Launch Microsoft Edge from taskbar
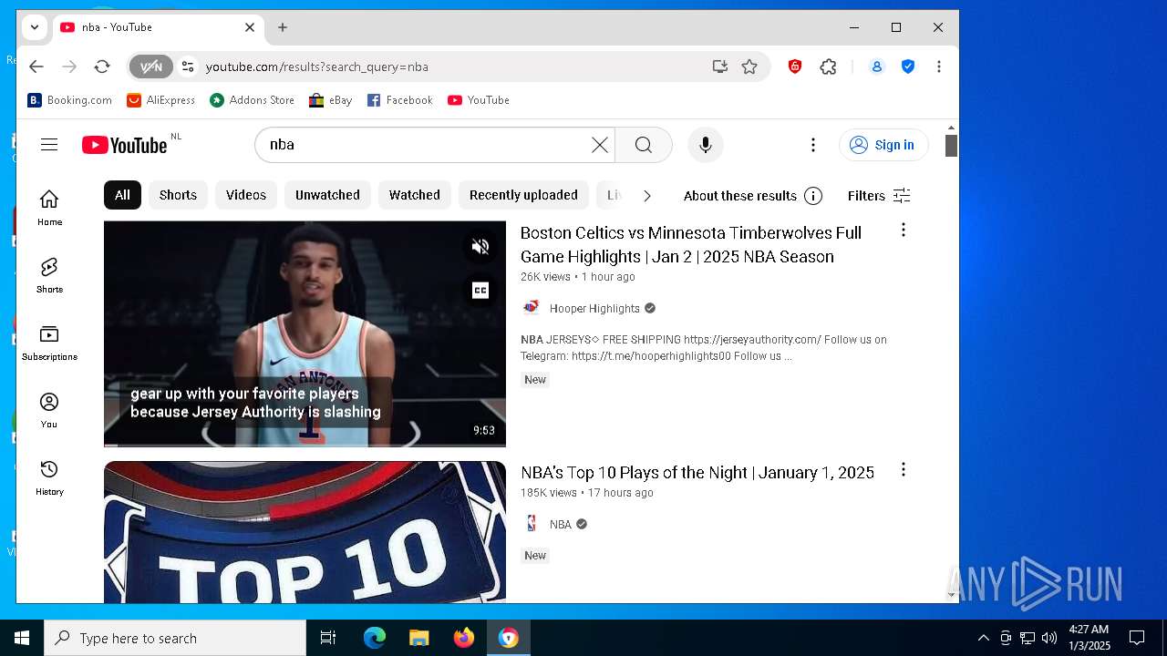This screenshot has width=1167, height=656. point(375,638)
